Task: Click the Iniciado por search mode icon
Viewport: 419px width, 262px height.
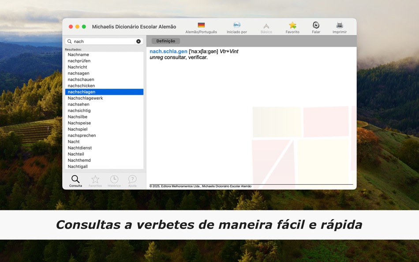Action: [237, 25]
